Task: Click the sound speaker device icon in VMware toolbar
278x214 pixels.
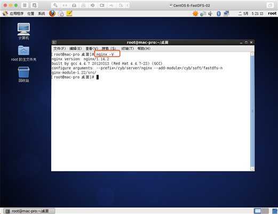Action: coord(92,5)
